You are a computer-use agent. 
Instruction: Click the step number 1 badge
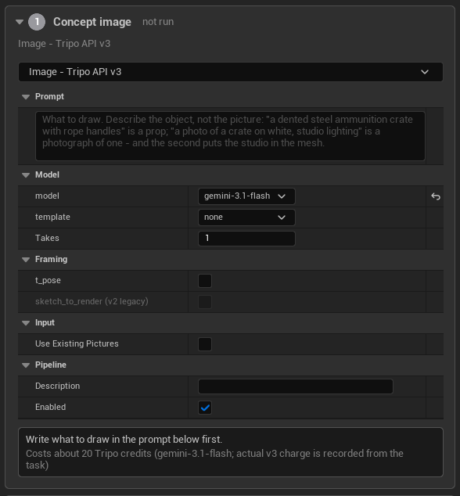click(37, 22)
